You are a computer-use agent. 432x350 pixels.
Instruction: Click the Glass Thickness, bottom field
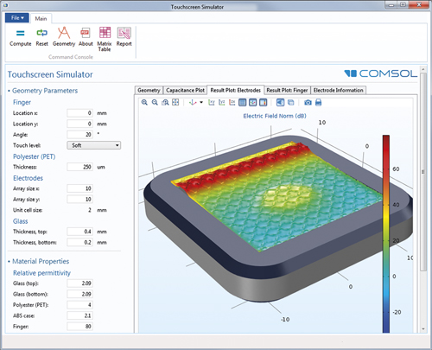[79, 242]
